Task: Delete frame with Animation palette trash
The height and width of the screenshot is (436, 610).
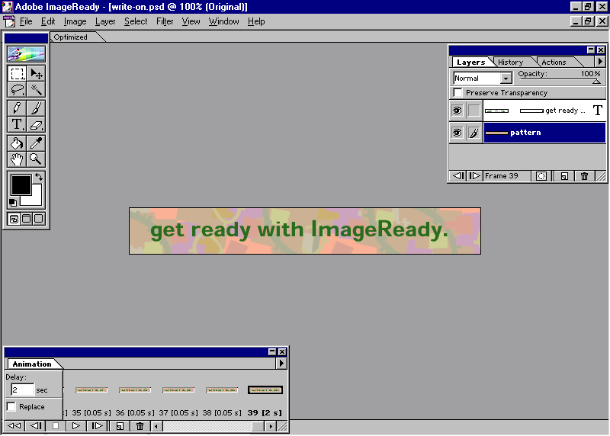Action: 140,426
